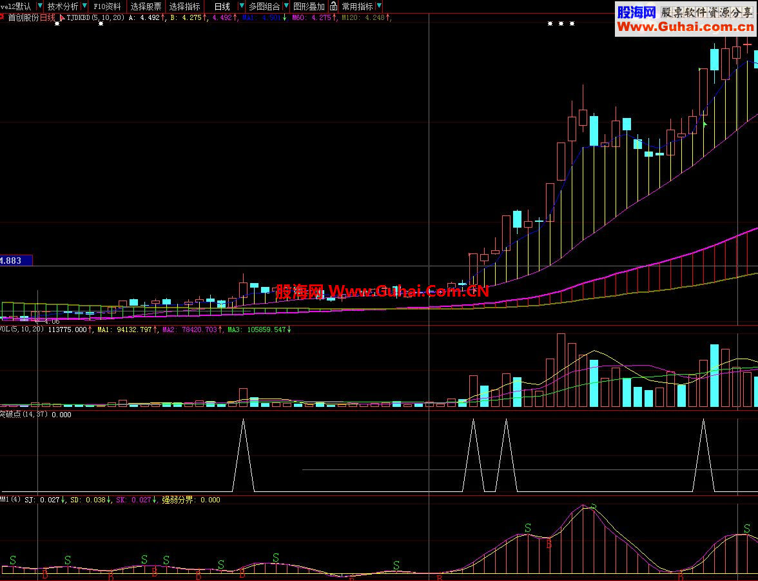Click the VOL(5,10,20) indicator label

[x=22, y=329]
